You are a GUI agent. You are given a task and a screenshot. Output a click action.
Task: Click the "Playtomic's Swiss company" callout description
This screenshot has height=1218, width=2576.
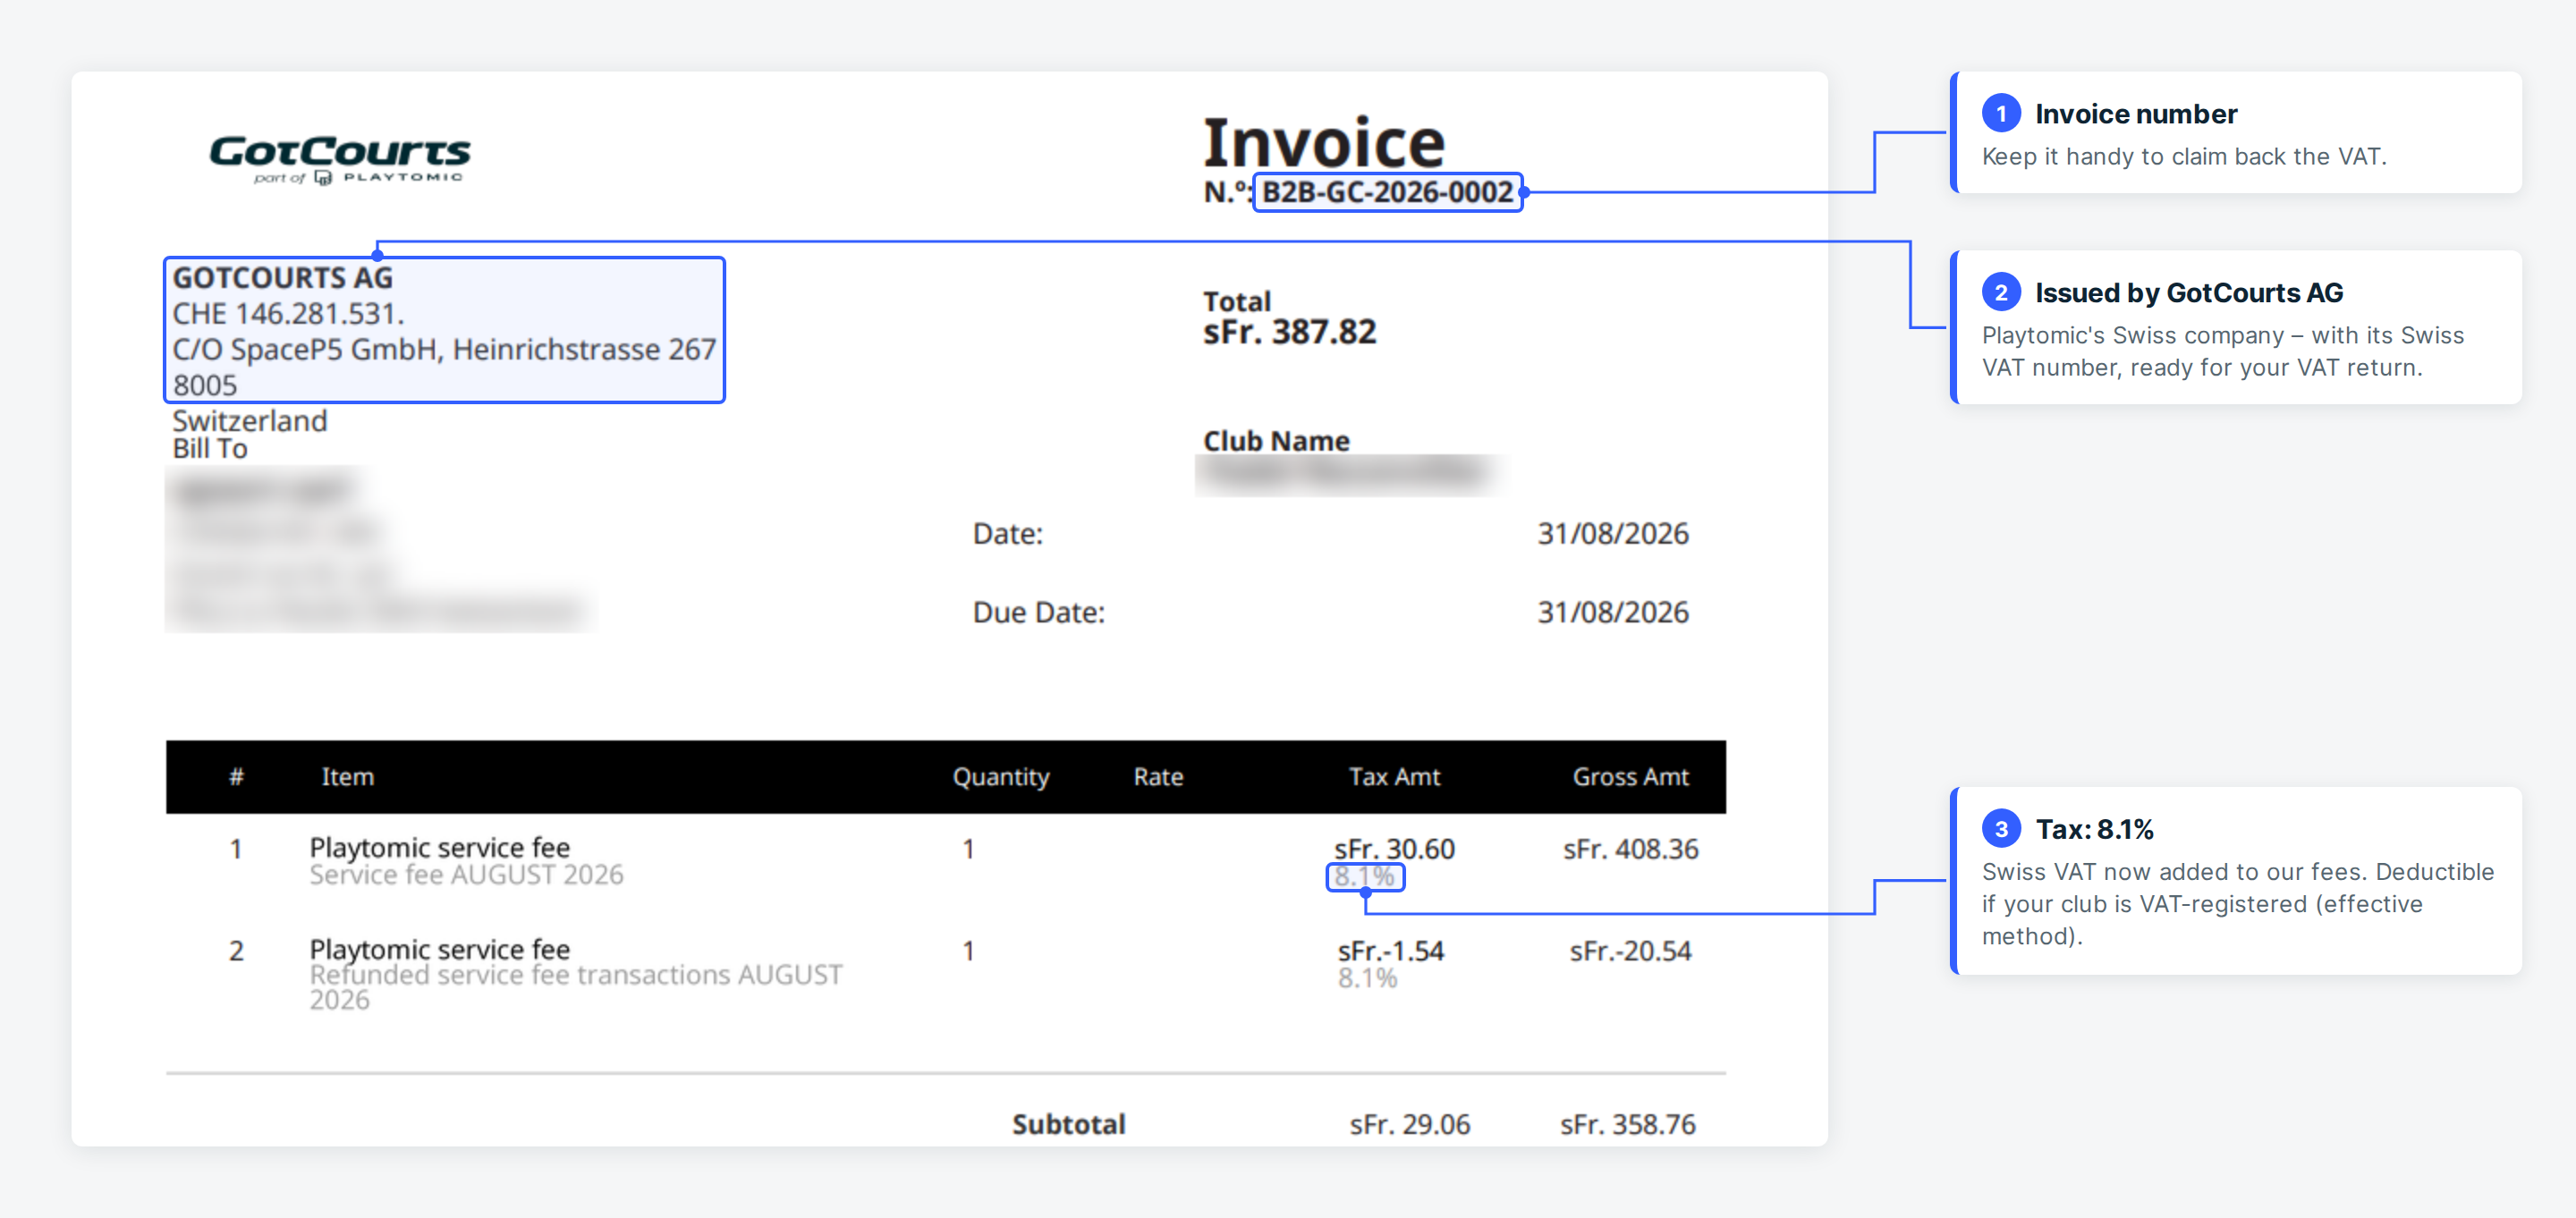click(2222, 351)
